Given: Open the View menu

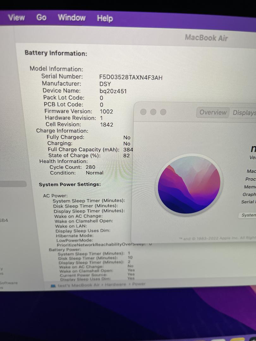Looking at the screenshot, I should [x=16, y=17].
